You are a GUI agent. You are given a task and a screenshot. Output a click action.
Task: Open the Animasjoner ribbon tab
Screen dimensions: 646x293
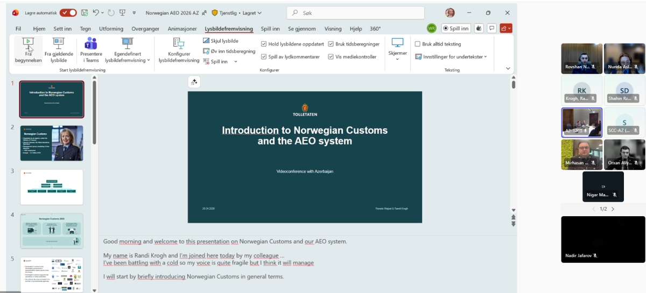click(184, 29)
